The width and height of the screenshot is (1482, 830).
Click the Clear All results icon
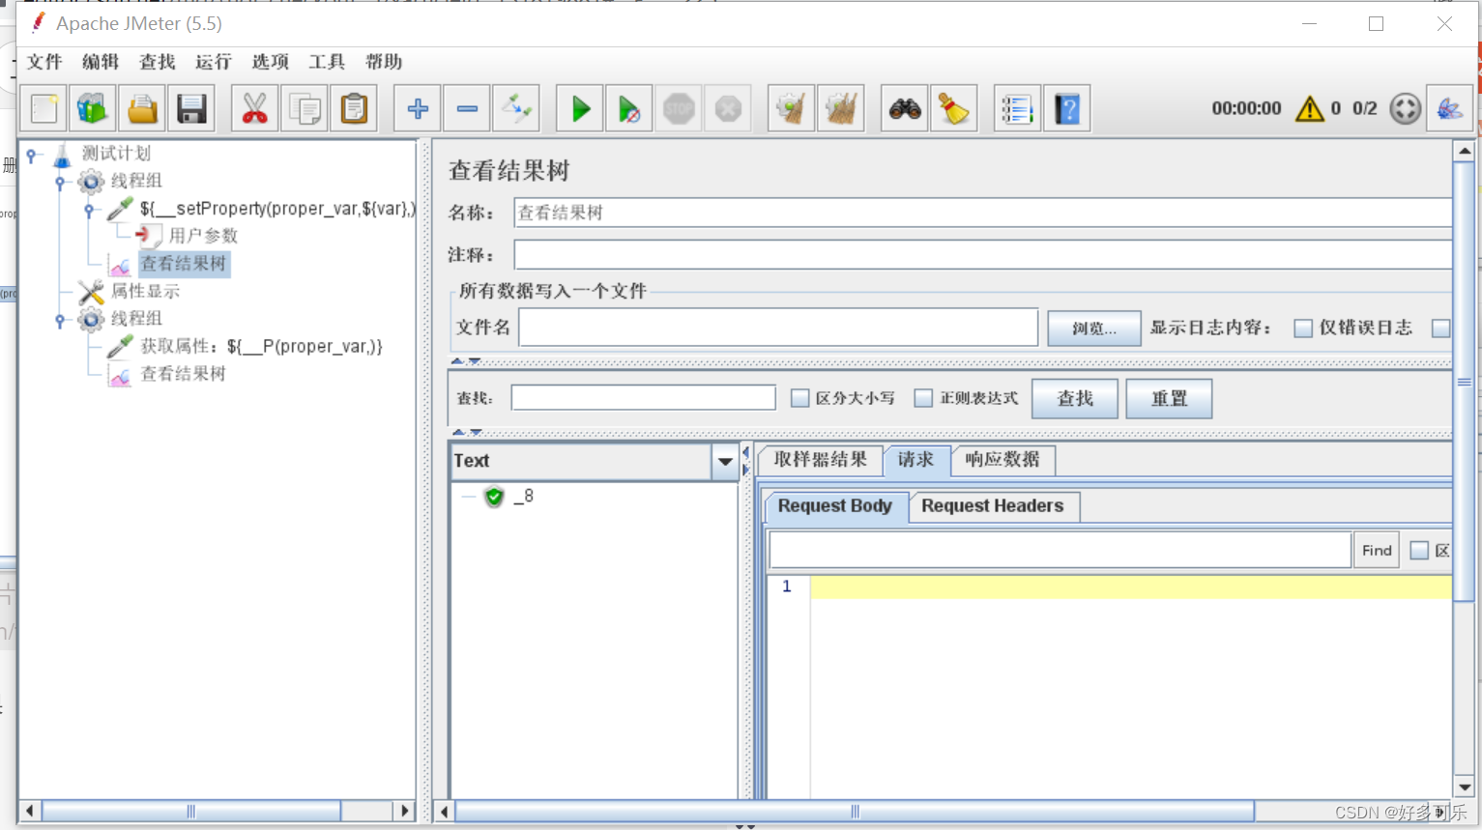point(841,108)
